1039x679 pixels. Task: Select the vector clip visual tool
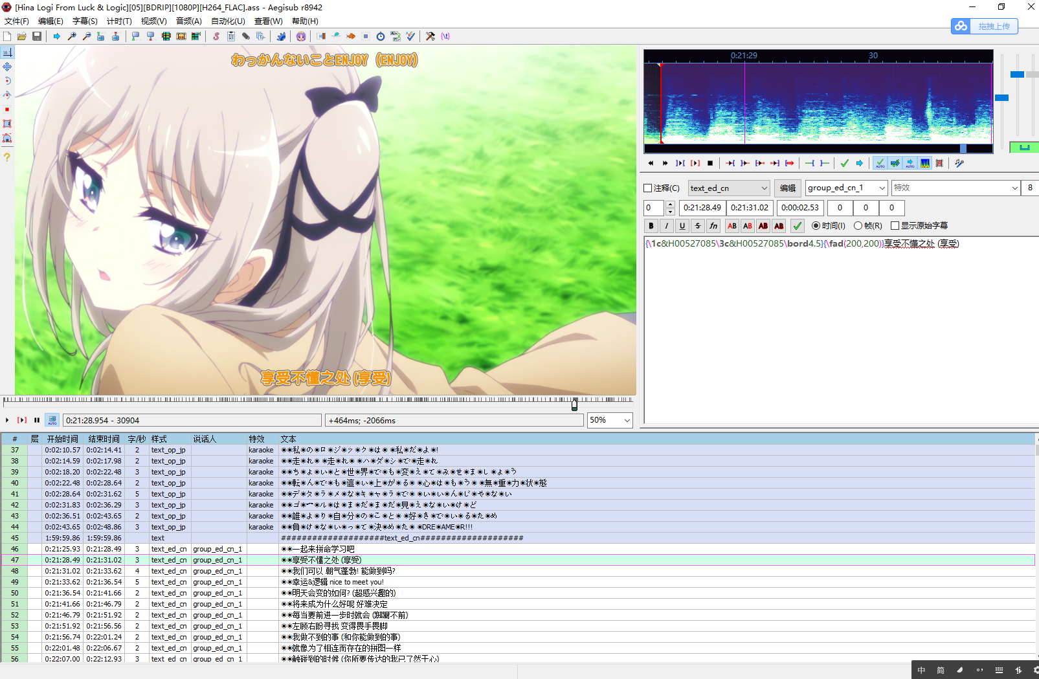(x=7, y=138)
